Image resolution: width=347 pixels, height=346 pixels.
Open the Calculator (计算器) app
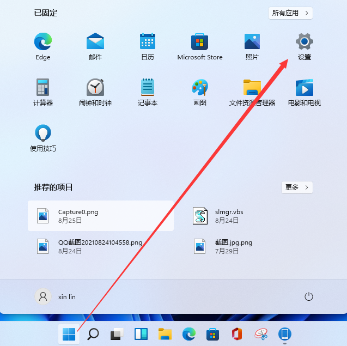coord(43,88)
